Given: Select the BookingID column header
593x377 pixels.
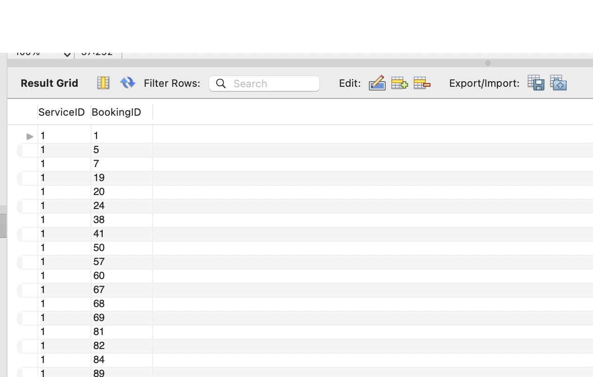Looking at the screenshot, I should 116,112.
